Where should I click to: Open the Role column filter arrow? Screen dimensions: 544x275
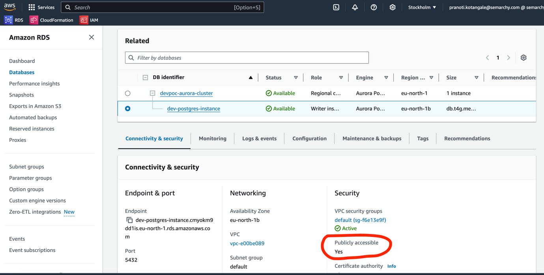tap(341, 78)
